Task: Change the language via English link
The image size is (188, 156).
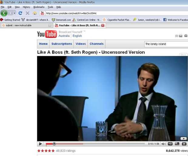Action: coord(77,36)
